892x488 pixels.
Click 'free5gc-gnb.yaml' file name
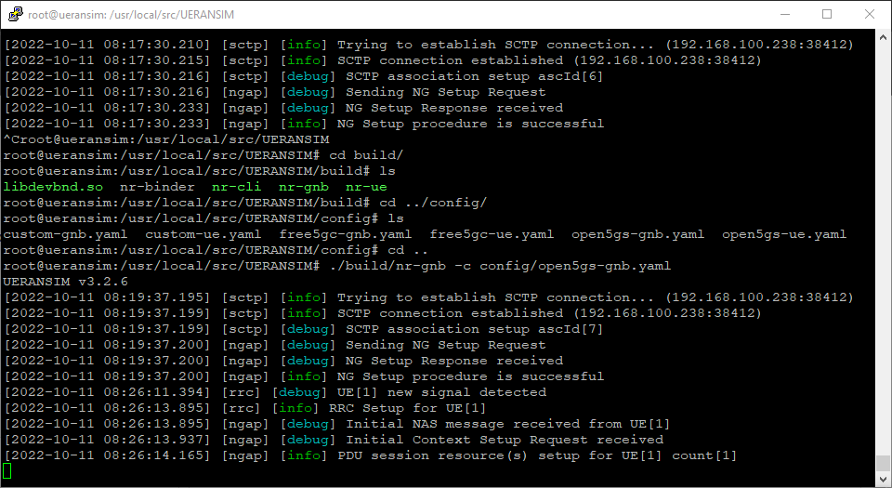pos(346,234)
